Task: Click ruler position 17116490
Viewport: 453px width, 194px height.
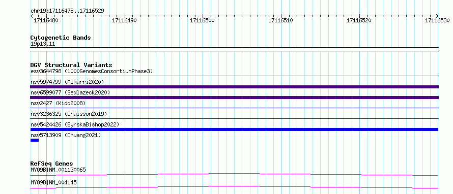Action: point(124,20)
